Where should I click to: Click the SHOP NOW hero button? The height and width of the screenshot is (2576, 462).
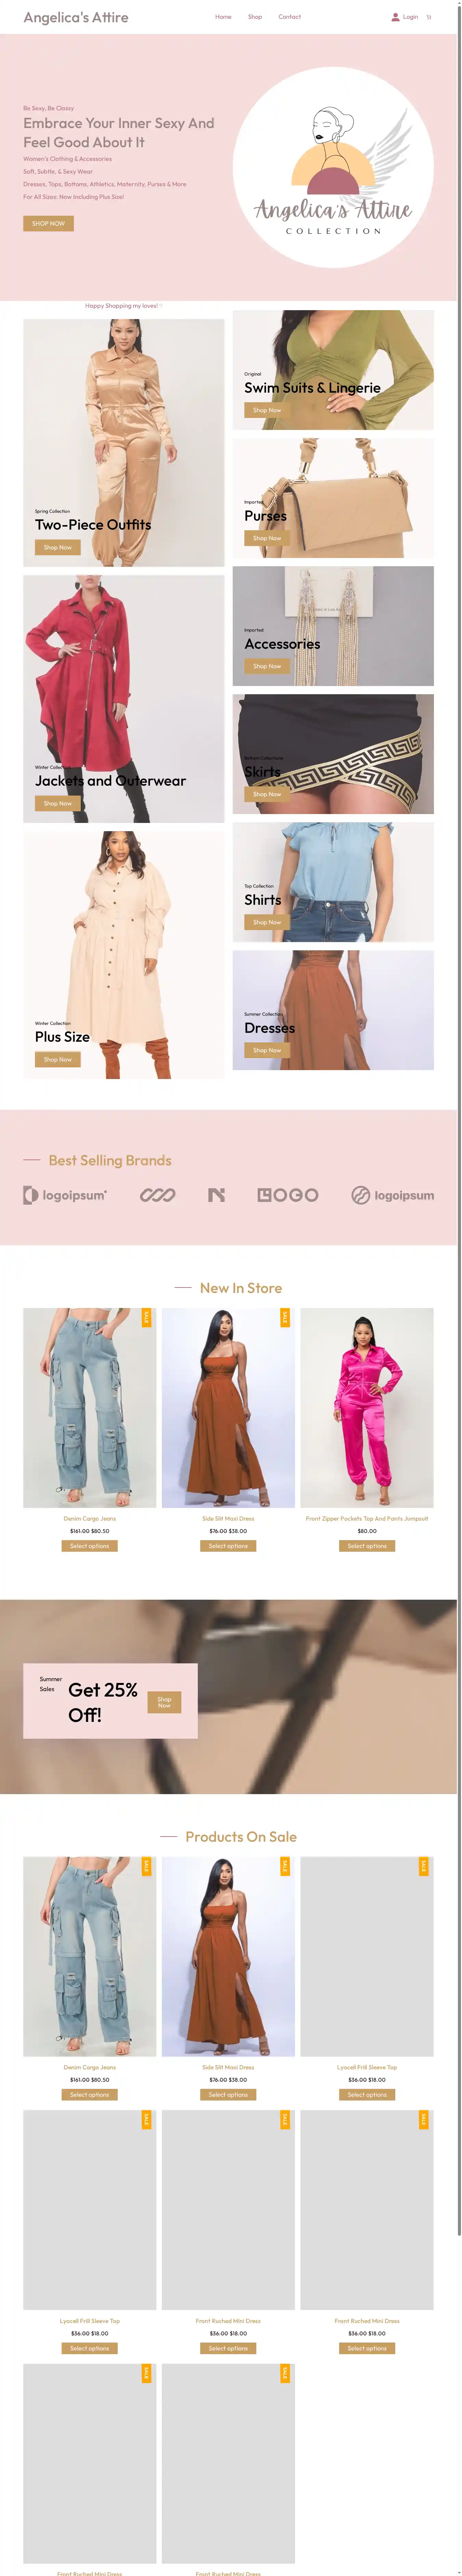48,223
